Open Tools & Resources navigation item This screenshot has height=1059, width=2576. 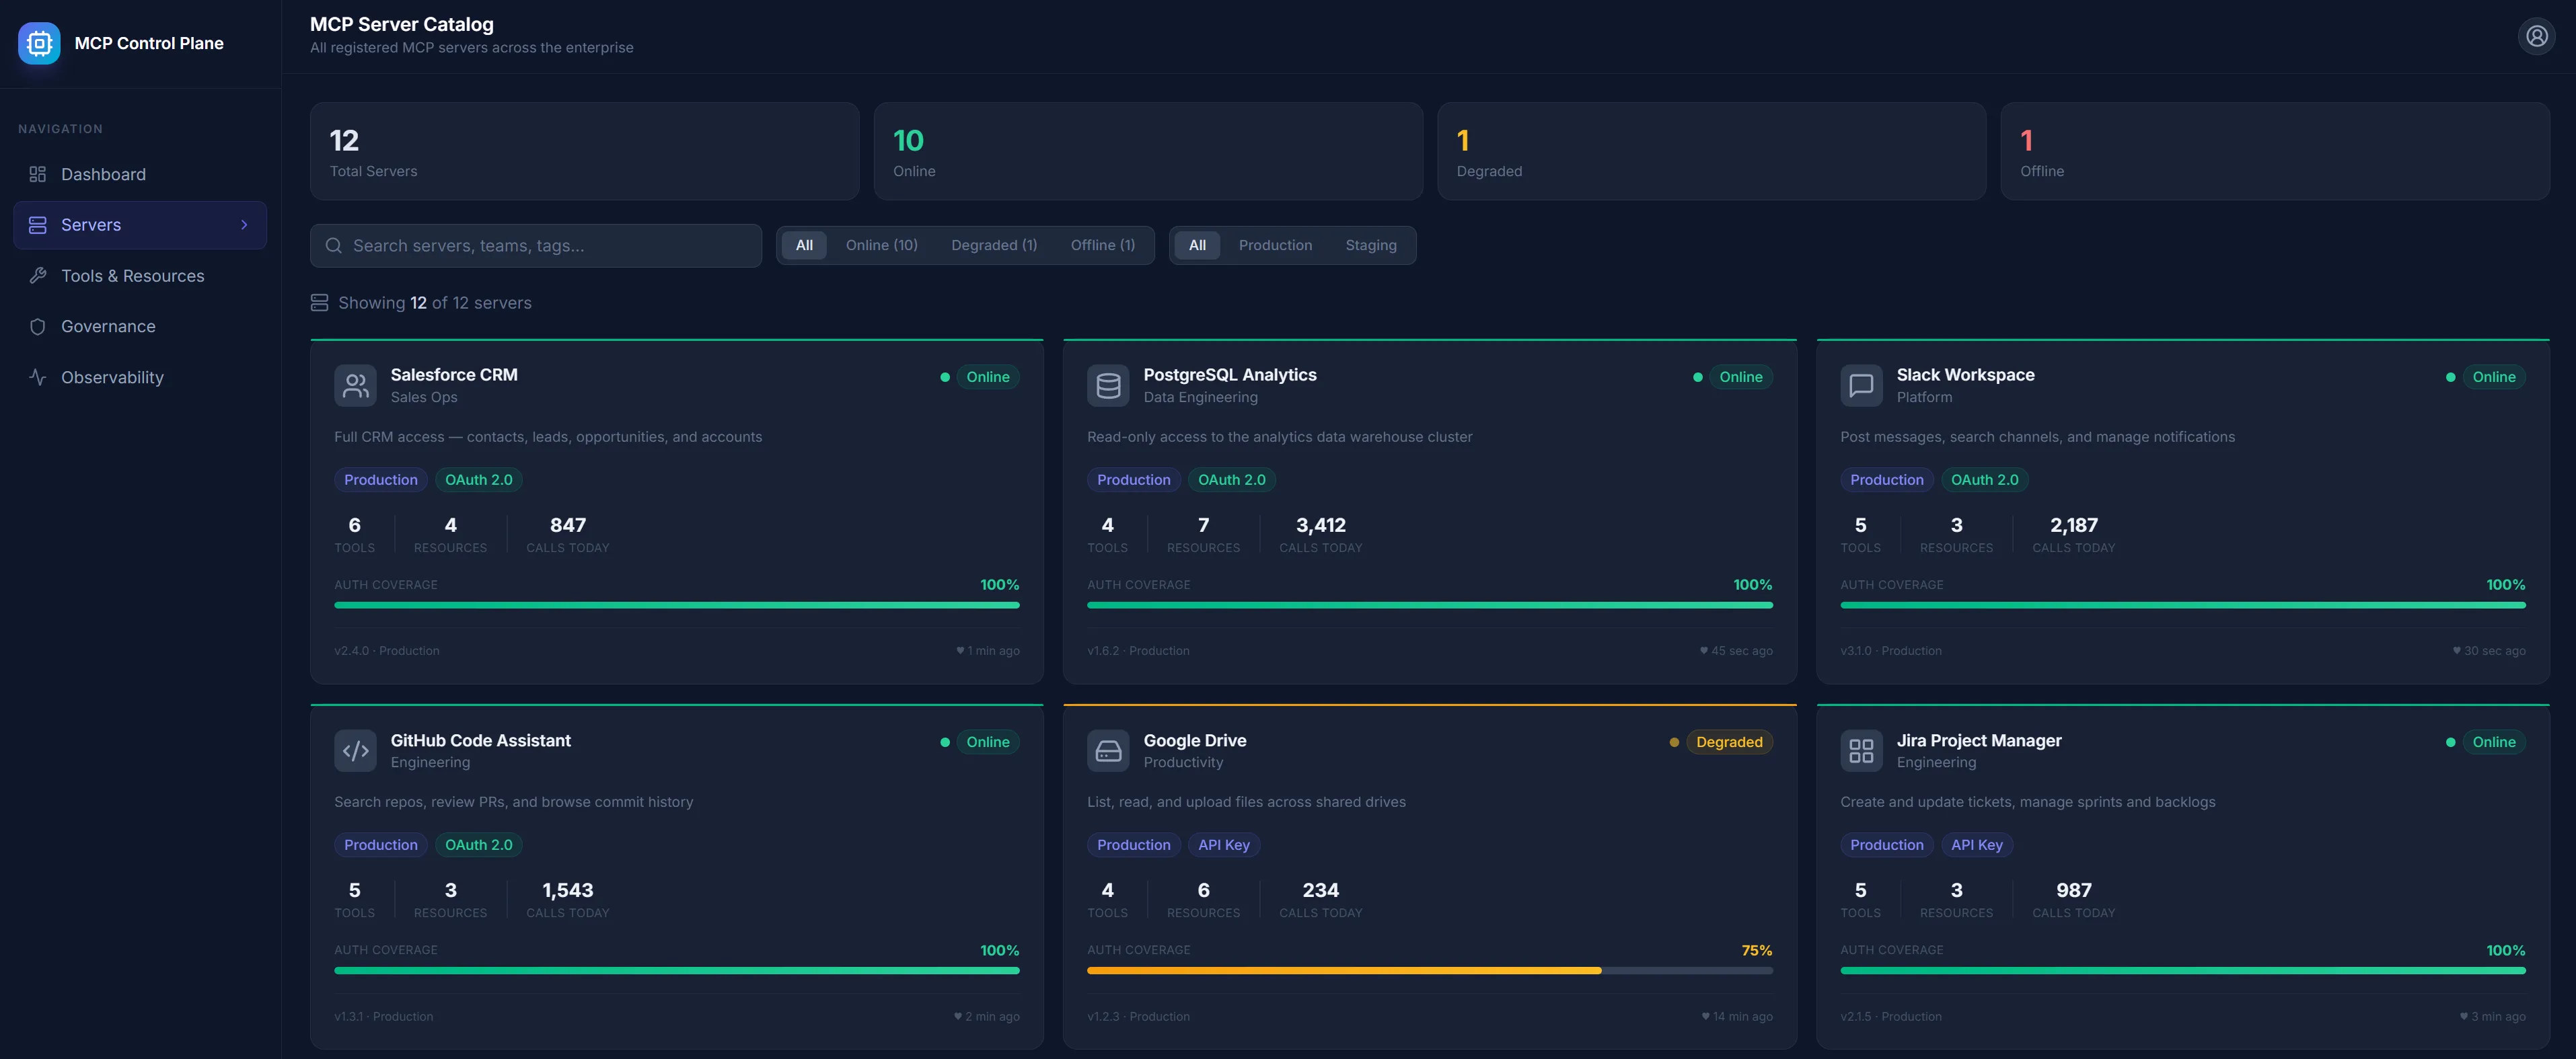(x=140, y=276)
